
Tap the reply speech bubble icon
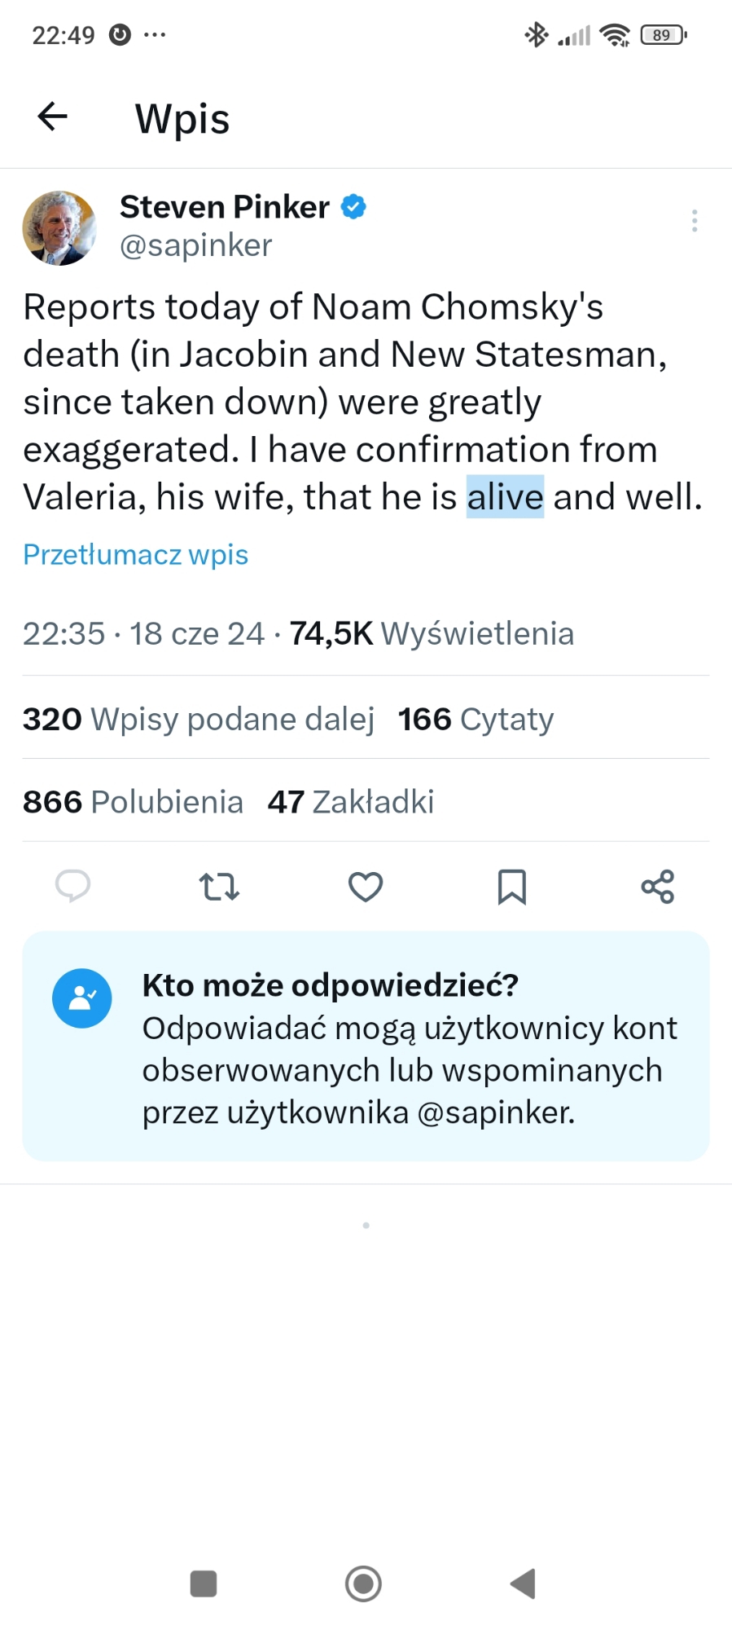point(72,886)
